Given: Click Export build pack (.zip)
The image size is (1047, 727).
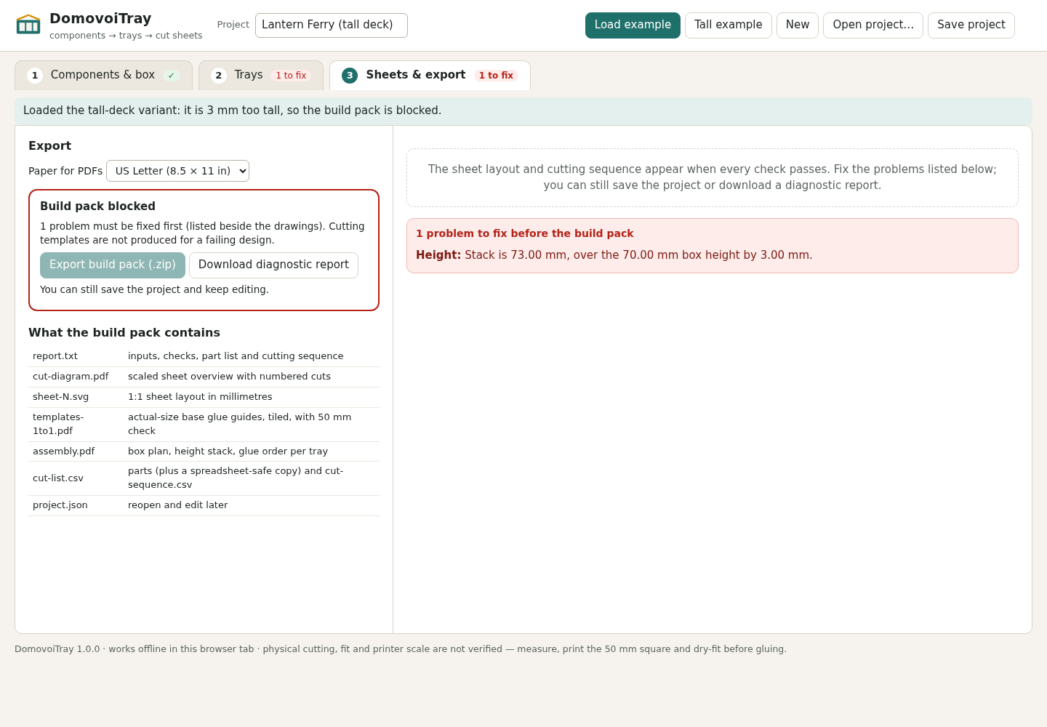Looking at the screenshot, I should point(113,265).
